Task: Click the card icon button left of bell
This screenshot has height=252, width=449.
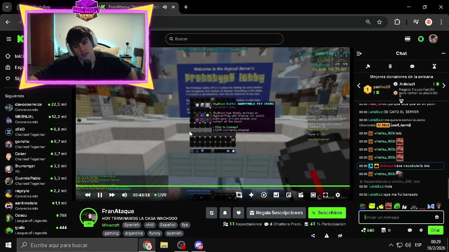Action: (x=212, y=213)
